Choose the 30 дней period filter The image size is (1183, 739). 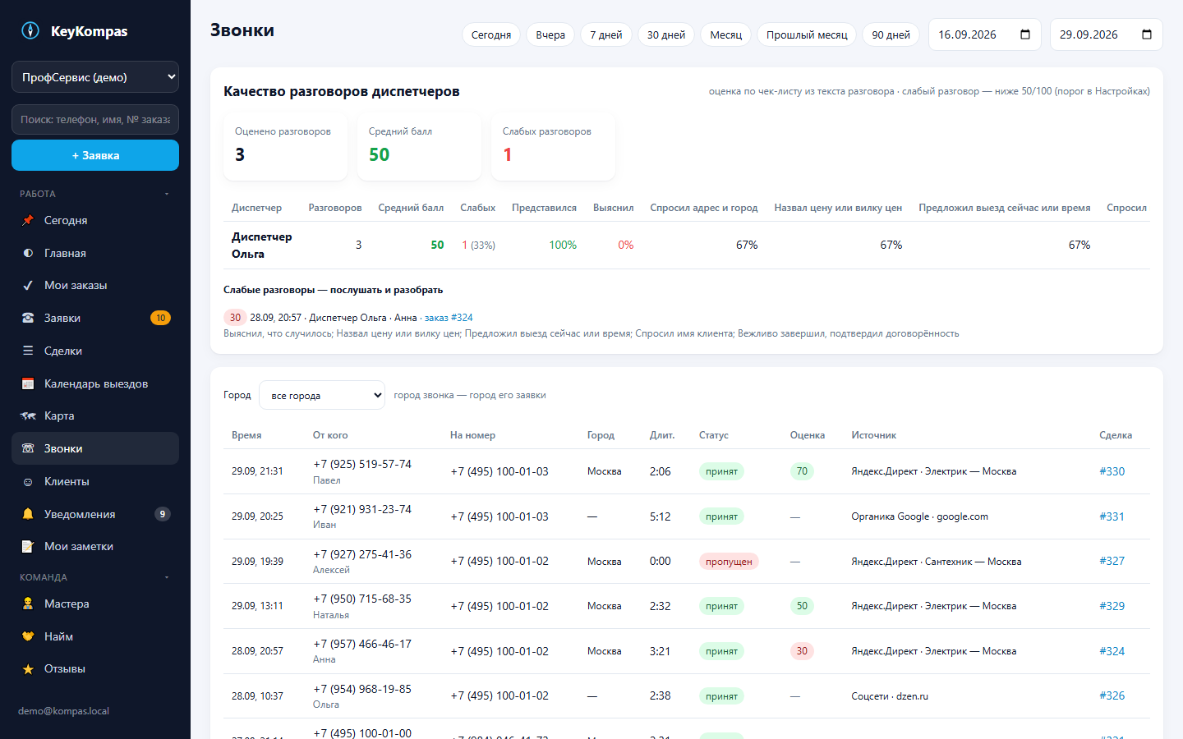[666, 34]
